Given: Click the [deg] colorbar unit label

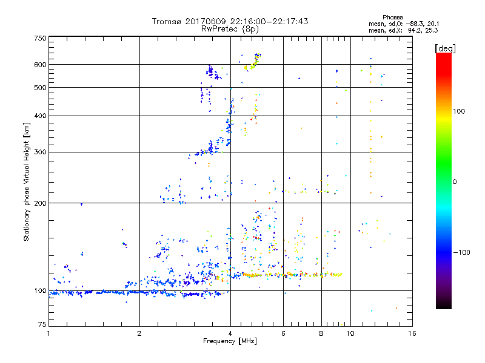Looking at the screenshot, I should 445,48.
